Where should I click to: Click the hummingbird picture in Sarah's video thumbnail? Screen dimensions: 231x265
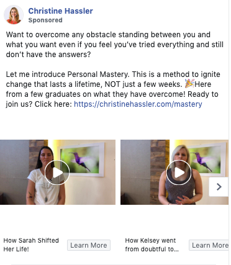(82, 159)
